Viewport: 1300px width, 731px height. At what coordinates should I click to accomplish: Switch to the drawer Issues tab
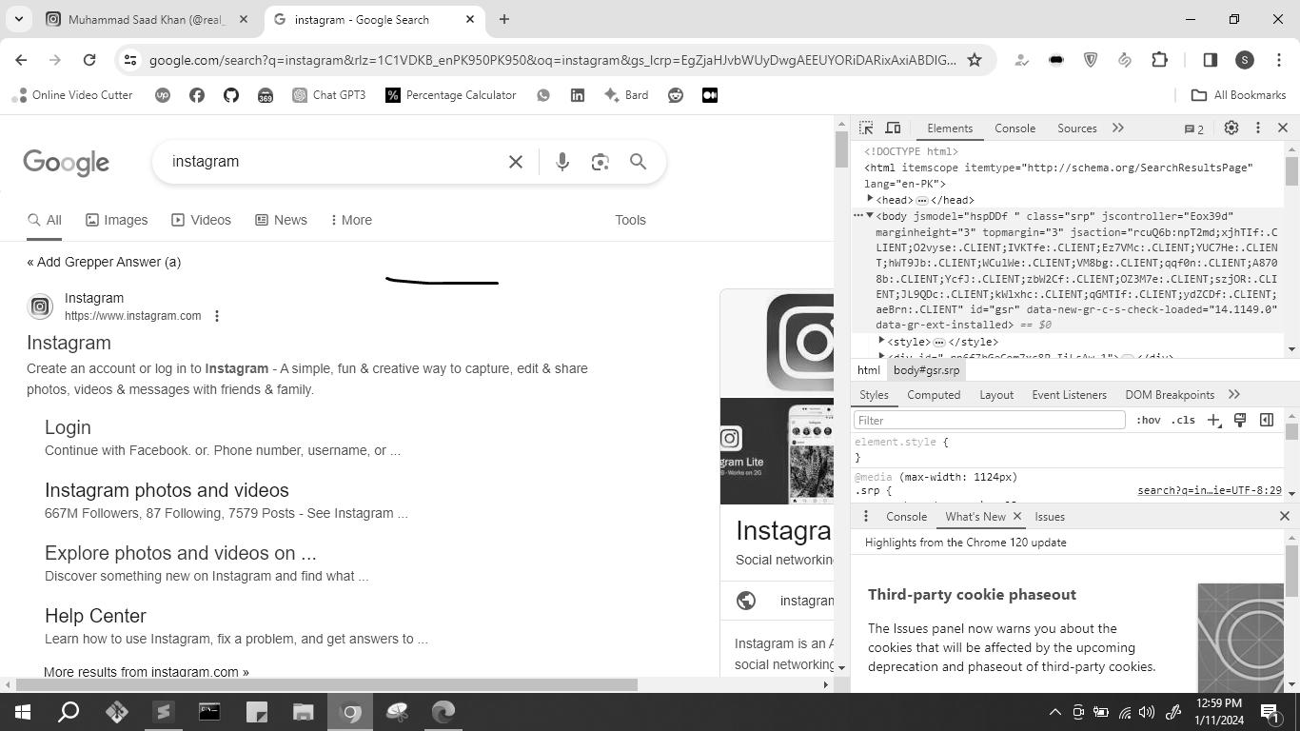(x=1050, y=517)
